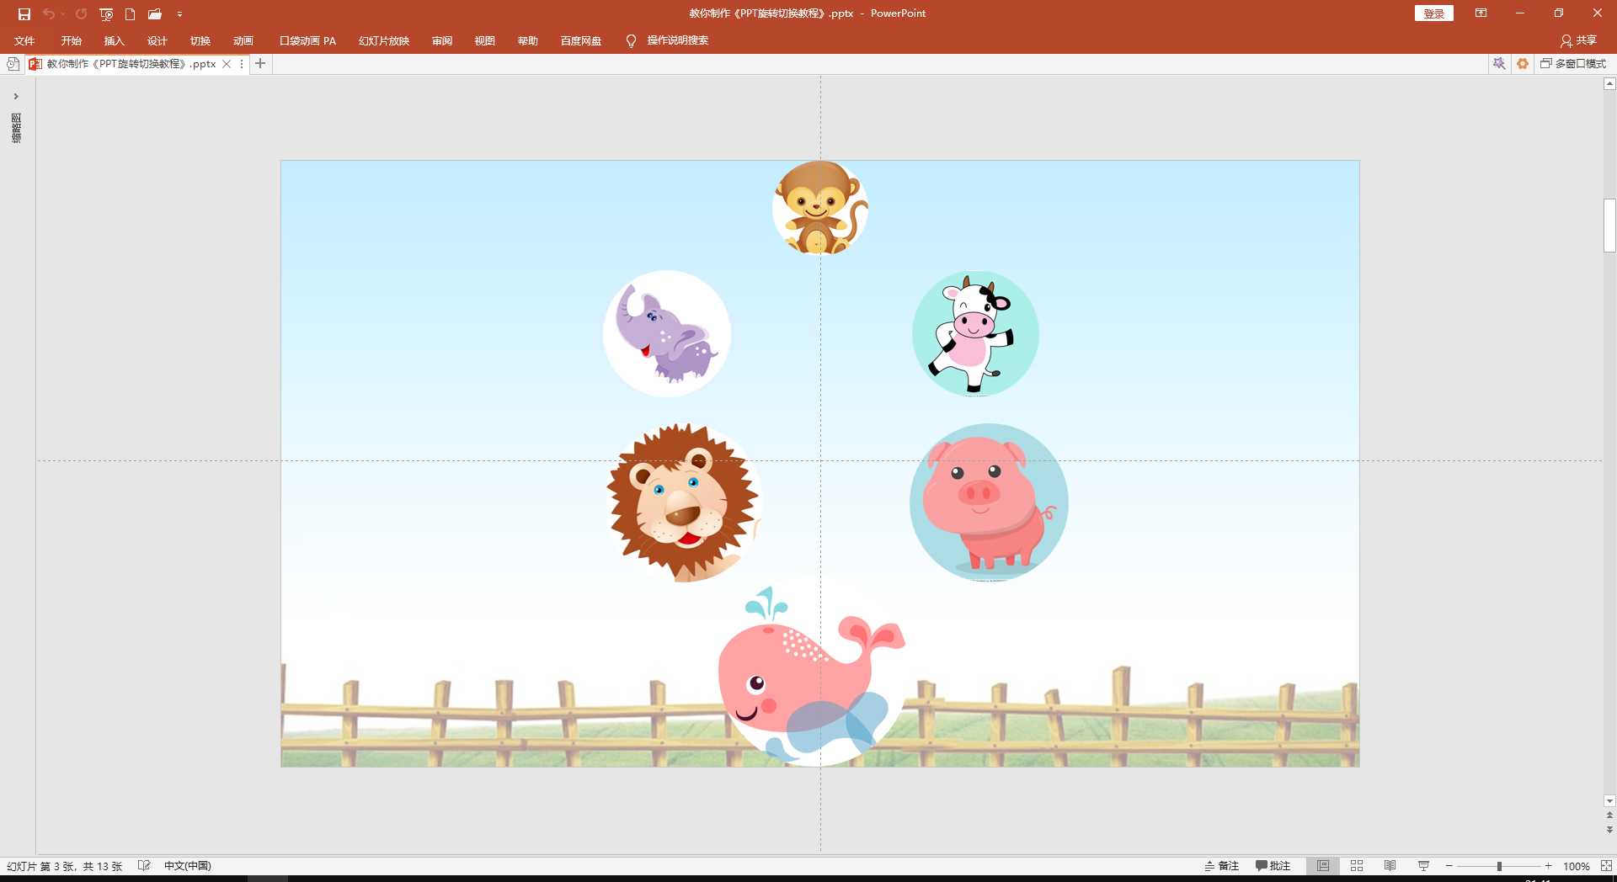Screen dimensions: 1617x882
Task: Save the presentation with the floppy icon
Action: (x=24, y=13)
